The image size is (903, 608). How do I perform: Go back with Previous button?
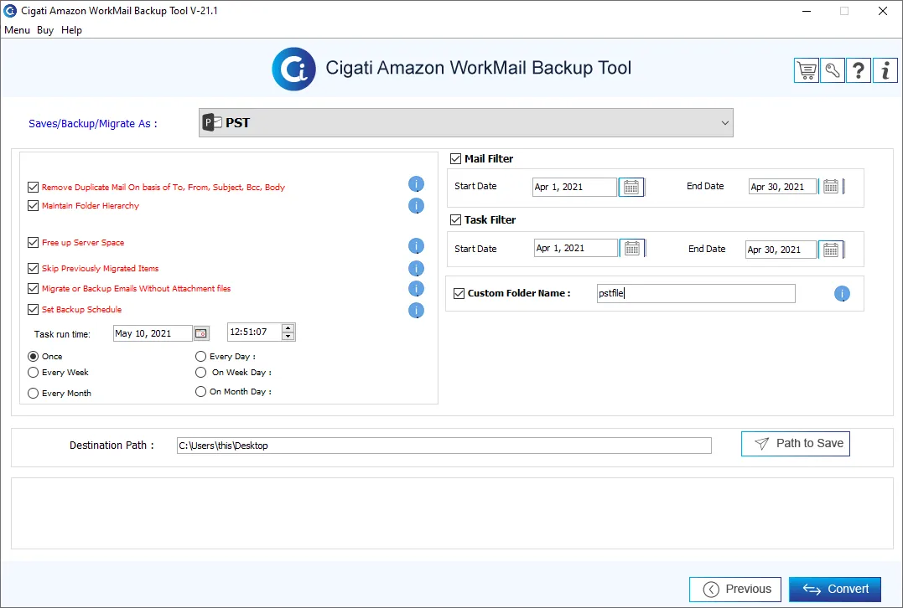pos(735,589)
